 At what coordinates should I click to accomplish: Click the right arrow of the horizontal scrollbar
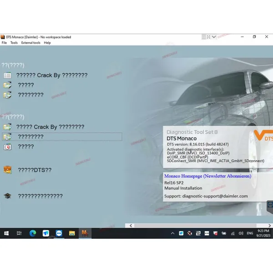(x=269, y=226)
